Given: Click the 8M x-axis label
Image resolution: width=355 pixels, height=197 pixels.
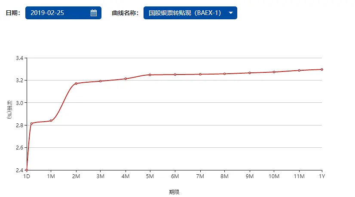Looking at the screenshot, I should (x=225, y=176).
